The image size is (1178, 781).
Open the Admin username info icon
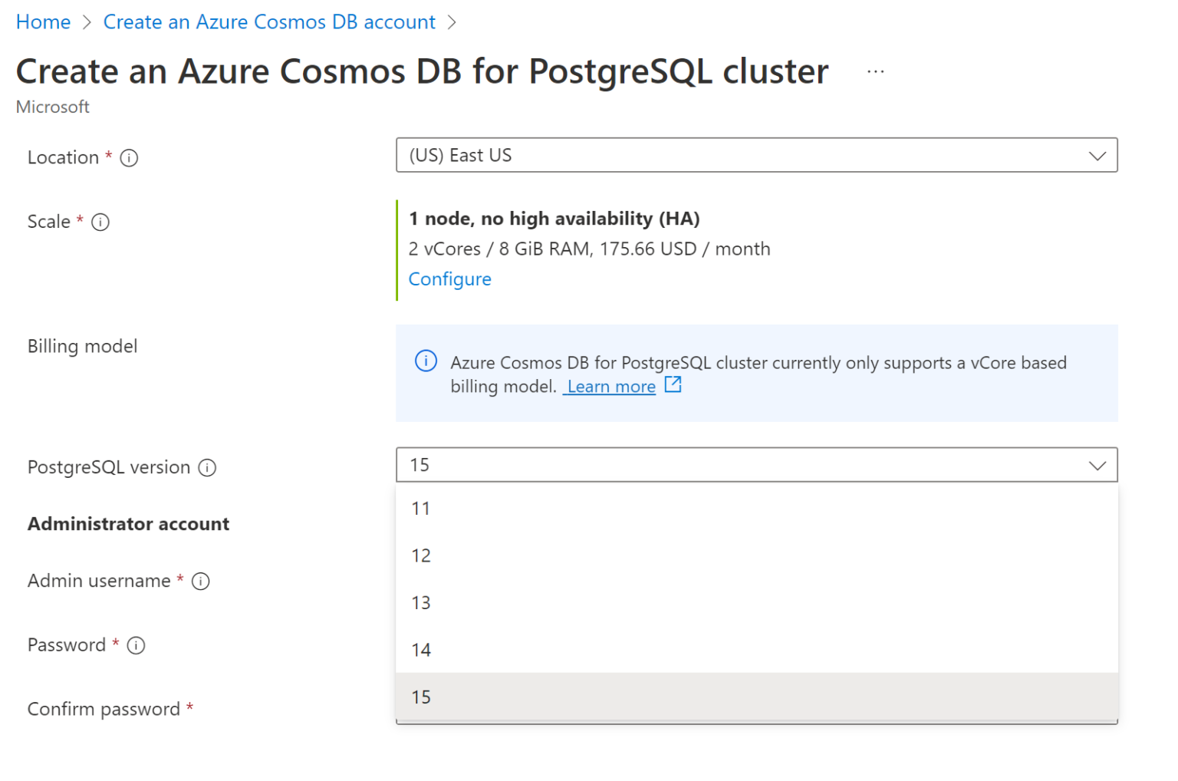tap(200, 582)
